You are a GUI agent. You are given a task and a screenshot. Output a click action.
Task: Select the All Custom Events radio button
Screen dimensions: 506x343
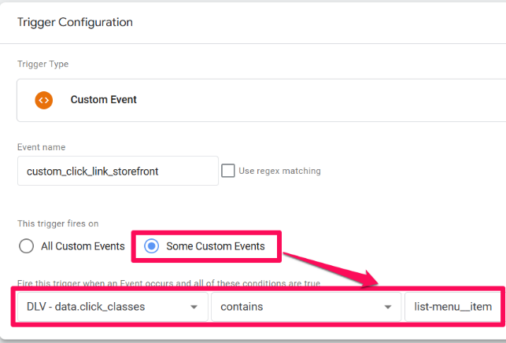tap(26, 246)
